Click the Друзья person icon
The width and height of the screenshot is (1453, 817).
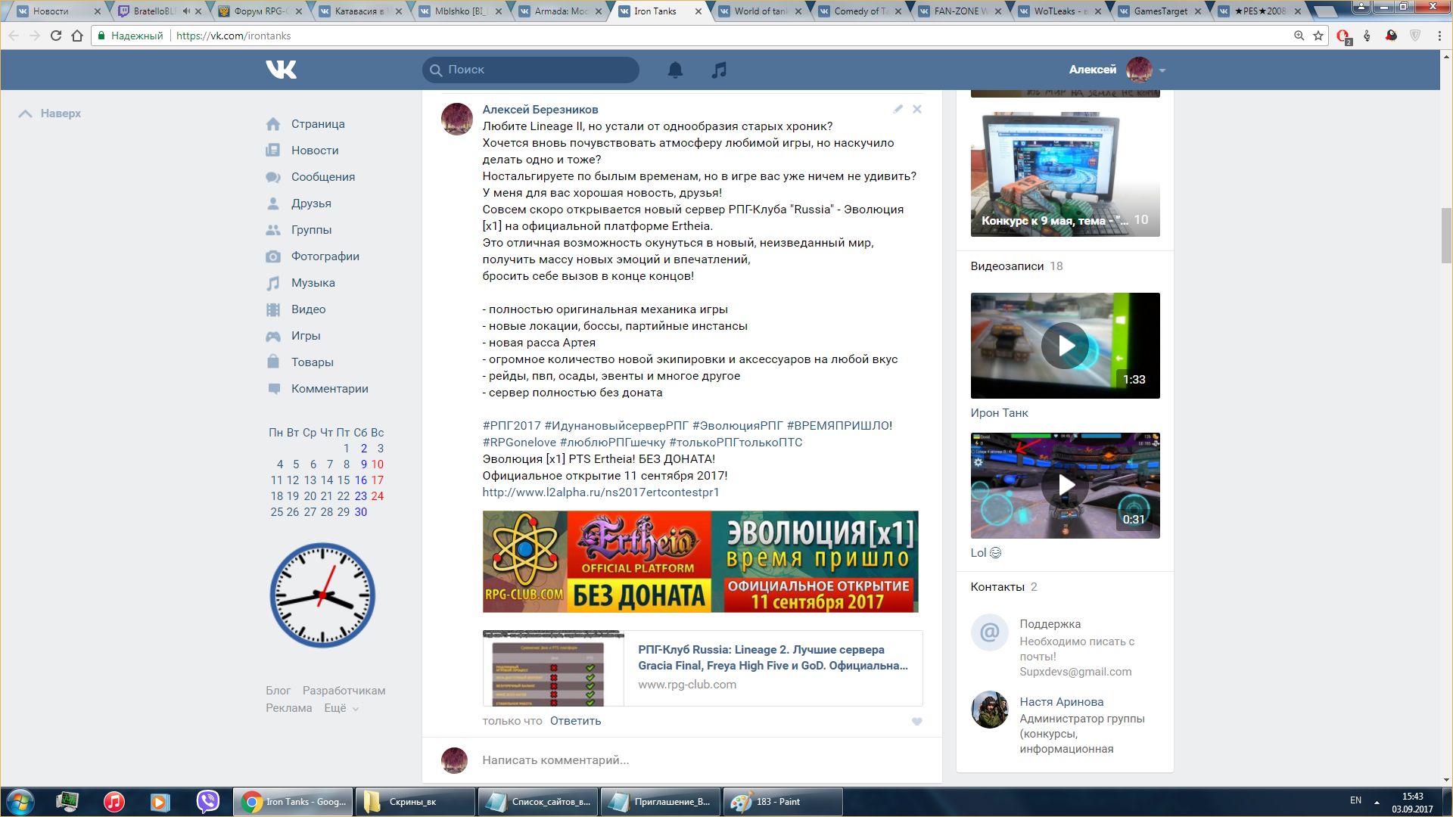coord(273,203)
